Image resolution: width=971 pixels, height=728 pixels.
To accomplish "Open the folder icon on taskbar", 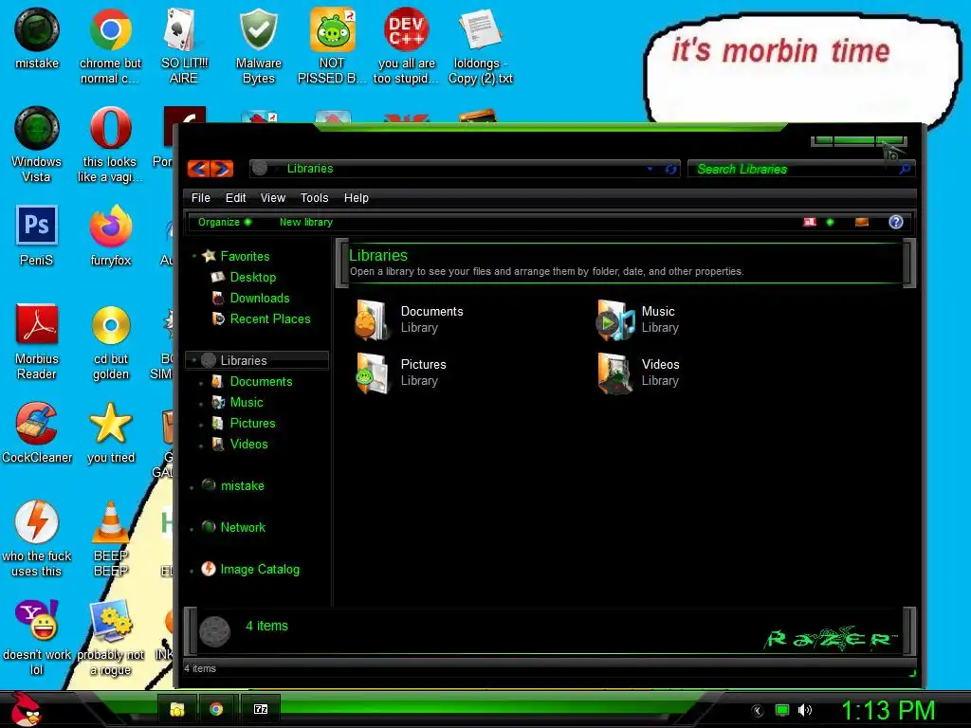I will (177, 709).
